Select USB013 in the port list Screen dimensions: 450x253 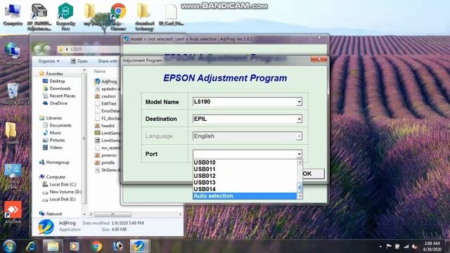[205, 183]
